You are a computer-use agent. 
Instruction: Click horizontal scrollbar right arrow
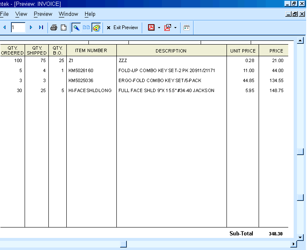294,244
